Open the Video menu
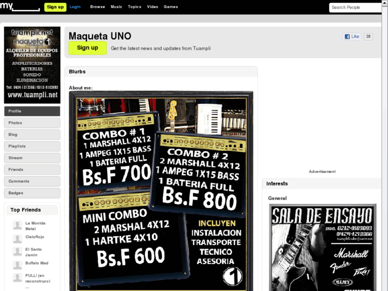 153,7
